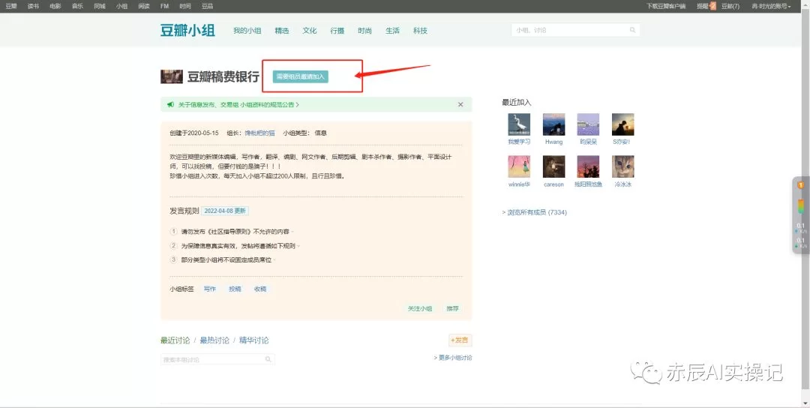Go to 读书 in top bar
810x408 pixels.
pyautogui.click(x=33, y=6)
